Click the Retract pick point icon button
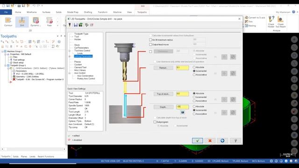 (224, 73)
